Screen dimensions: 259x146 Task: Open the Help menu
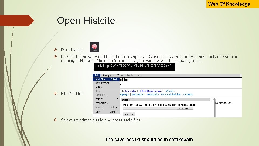(x=139, y=75)
